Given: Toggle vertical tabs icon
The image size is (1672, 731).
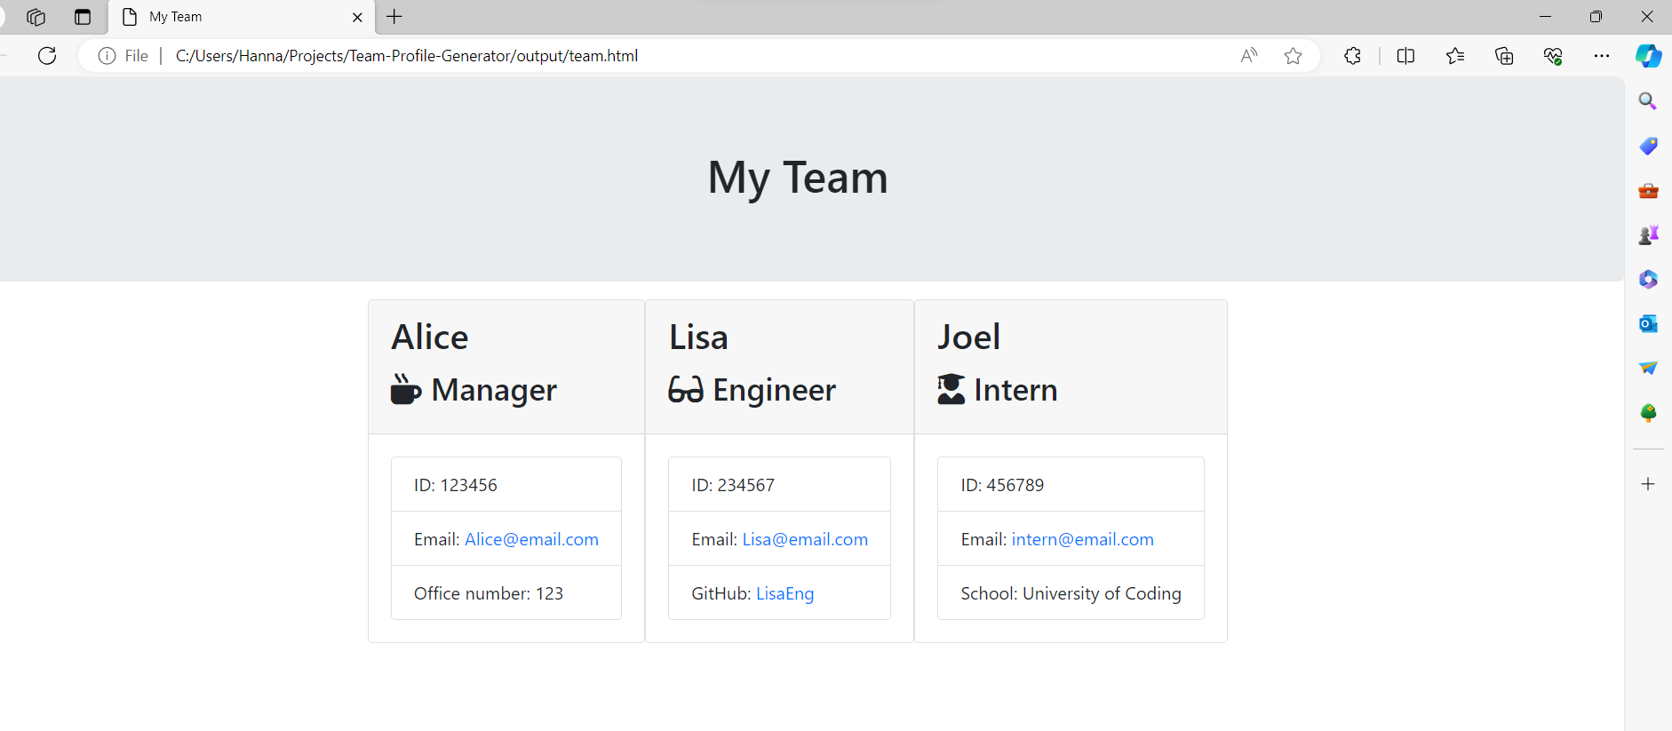Looking at the screenshot, I should click(x=83, y=17).
